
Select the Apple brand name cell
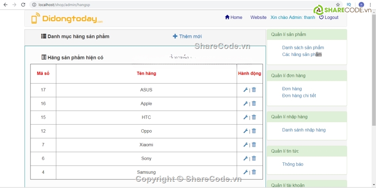point(146,104)
